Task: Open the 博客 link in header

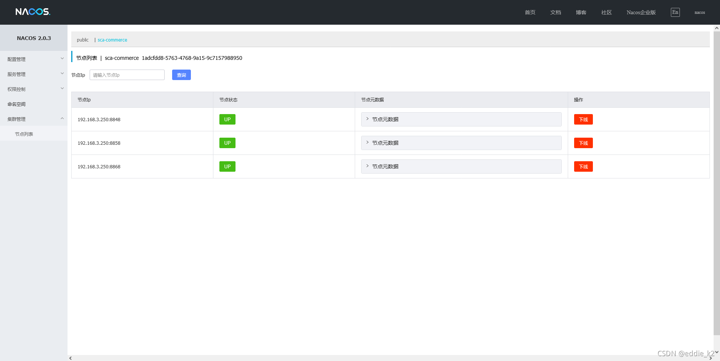Action: 581,12
